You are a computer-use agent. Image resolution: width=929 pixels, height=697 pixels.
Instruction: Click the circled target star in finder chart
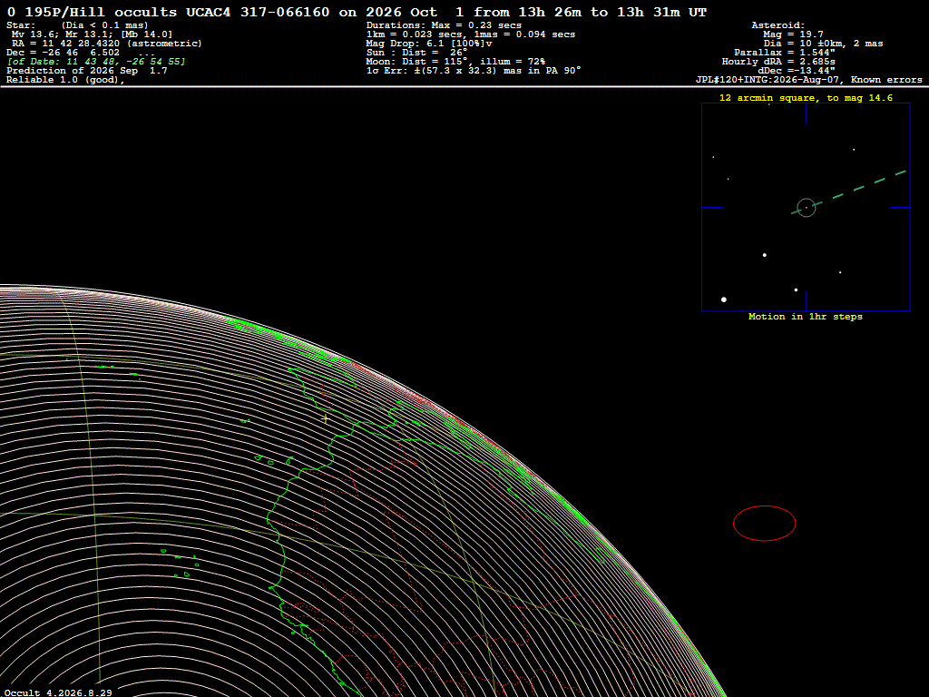point(807,208)
